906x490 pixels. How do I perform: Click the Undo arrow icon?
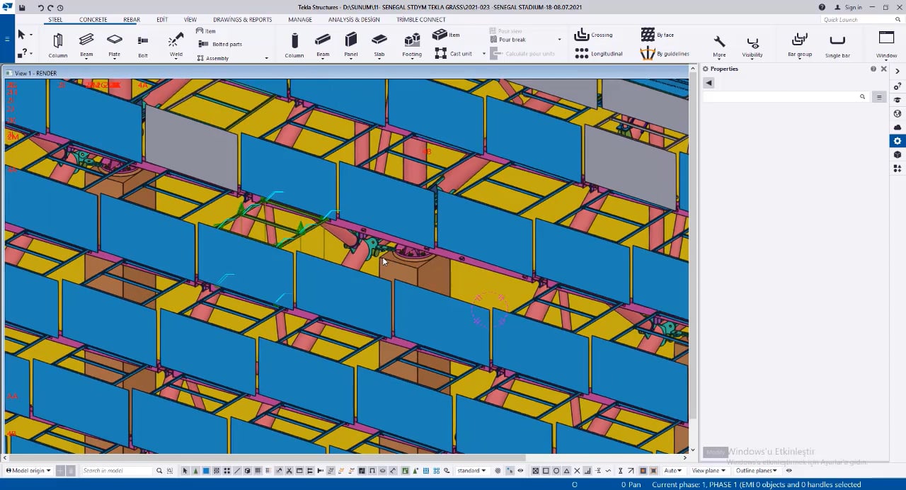pyautogui.click(x=40, y=7)
